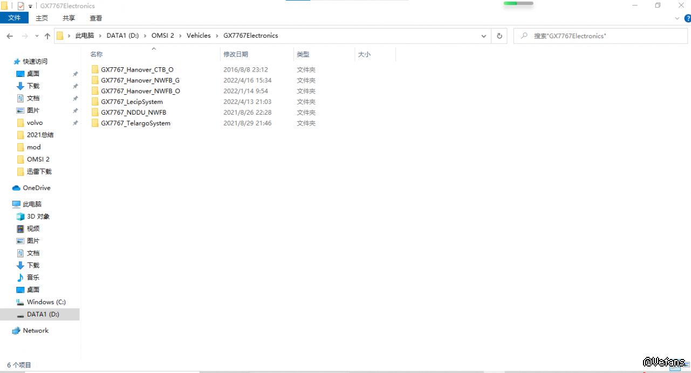The image size is (691, 373).
Task: Select Vehicles in the address path
Action: tap(199, 36)
